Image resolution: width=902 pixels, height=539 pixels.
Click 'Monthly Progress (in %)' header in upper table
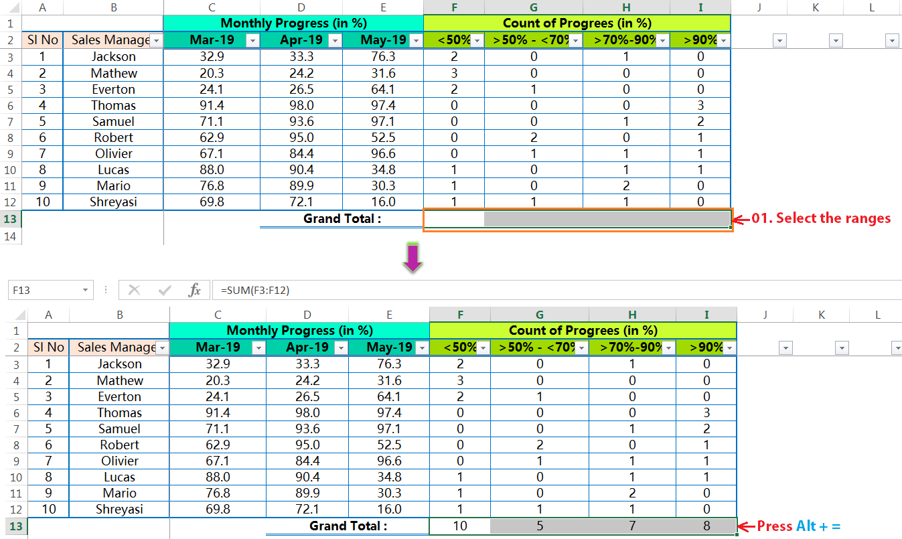tap(293, 23)
